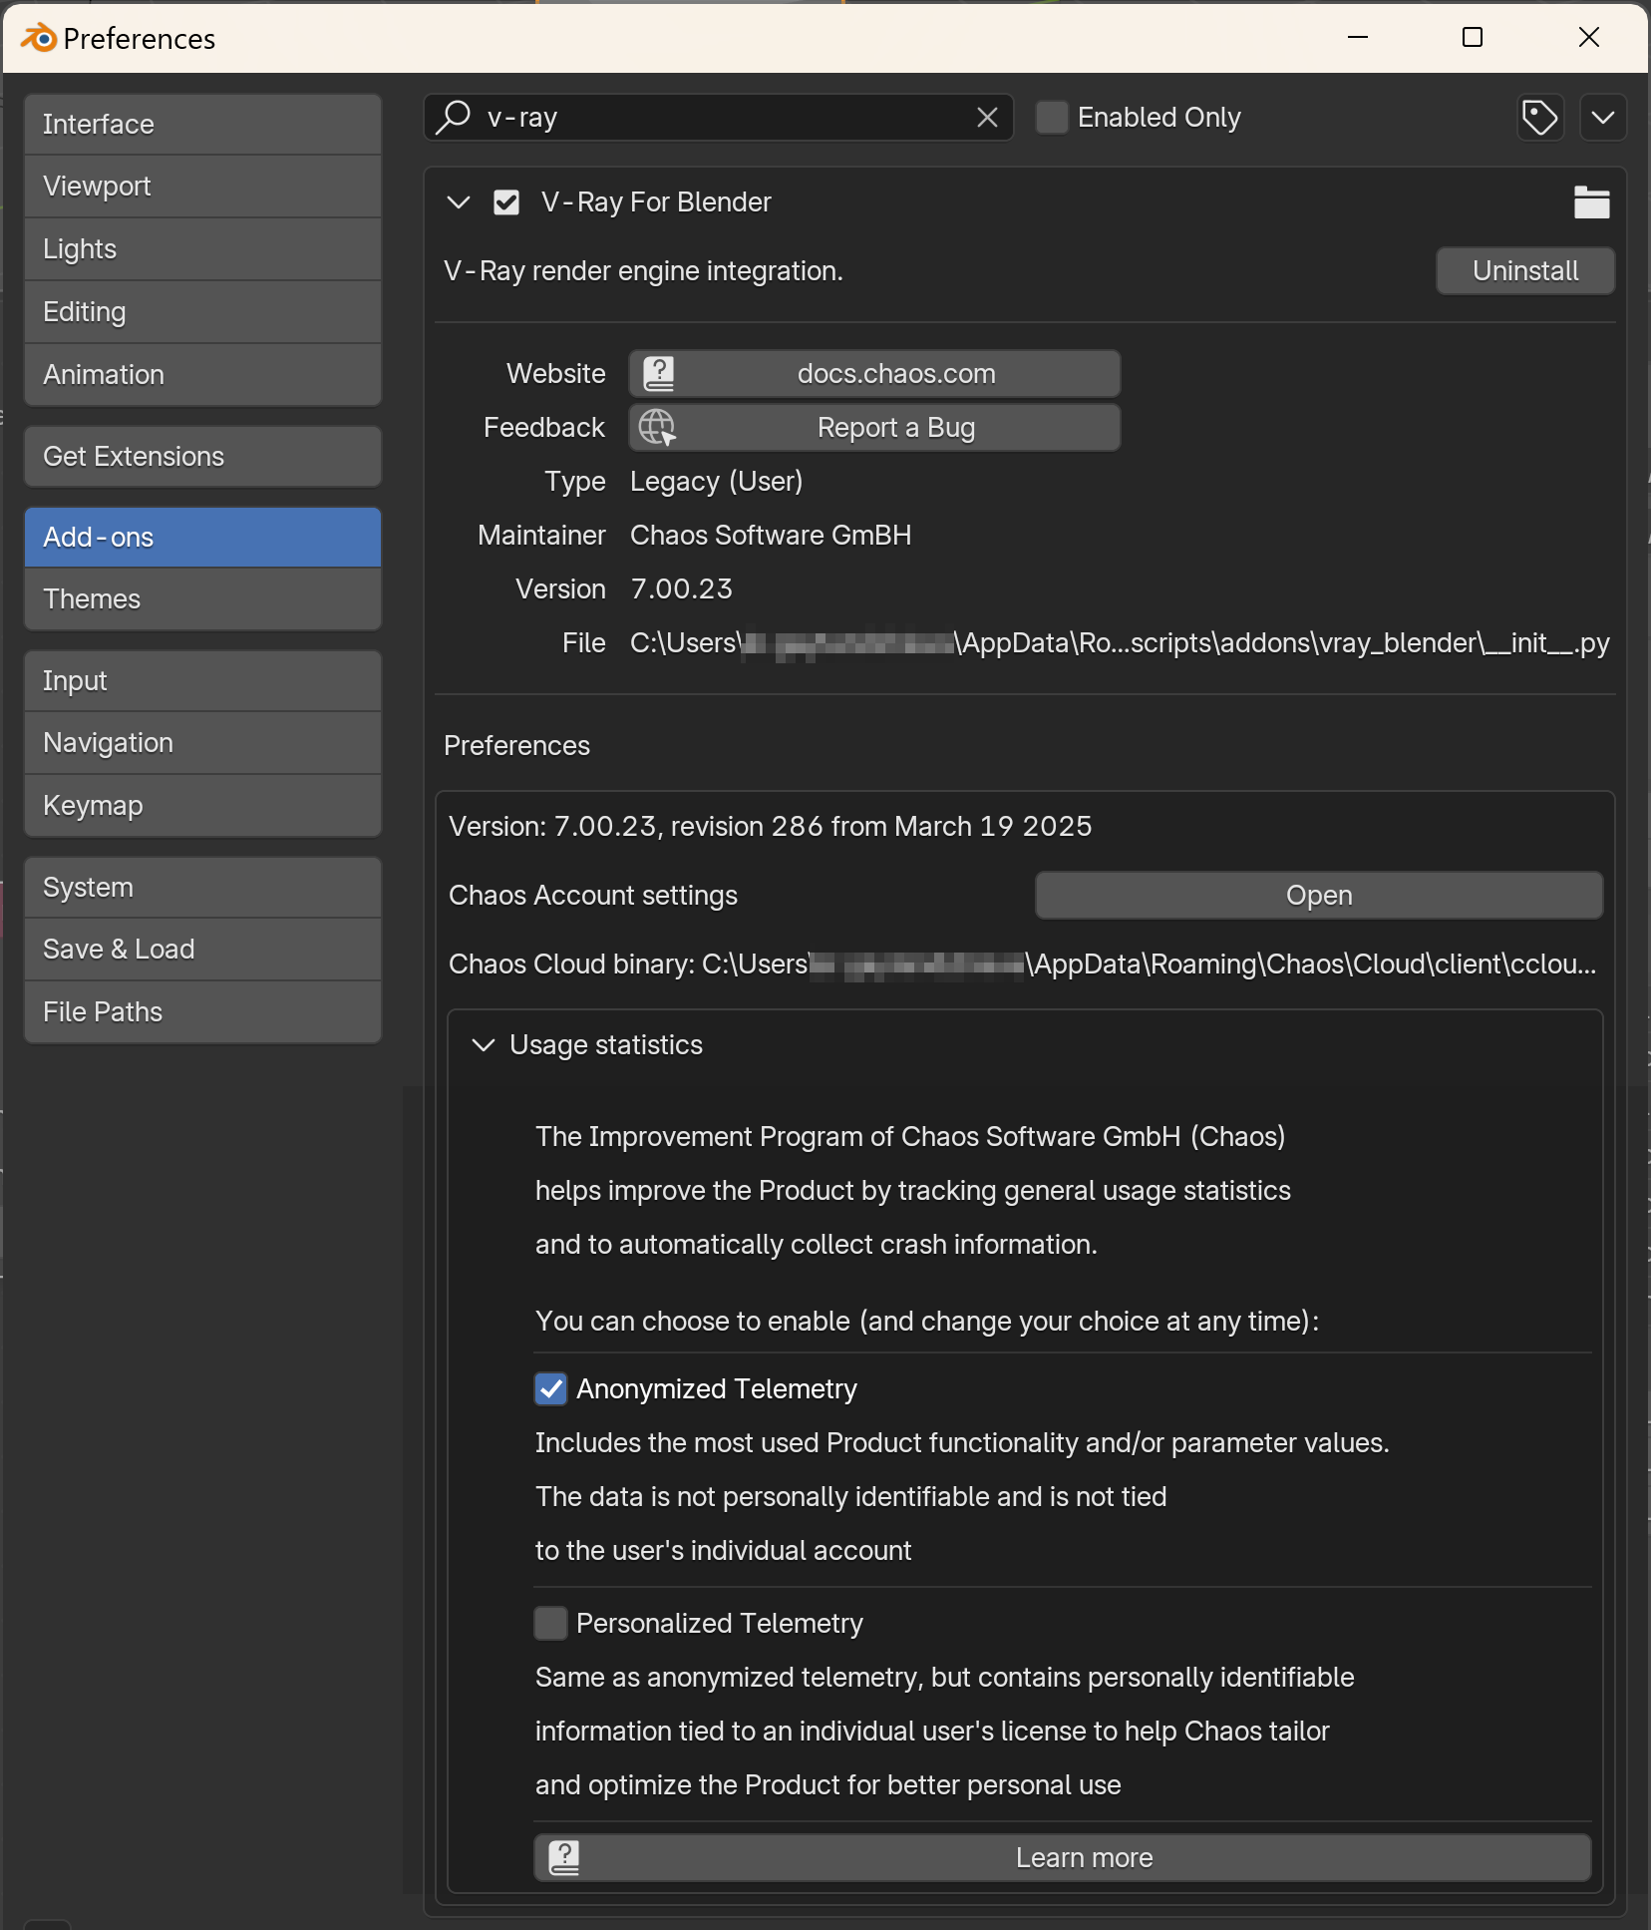Viewport: 1651px width, 1930px height.
Task: Go to the Navigation tab
Action: [x=202, y=743]
